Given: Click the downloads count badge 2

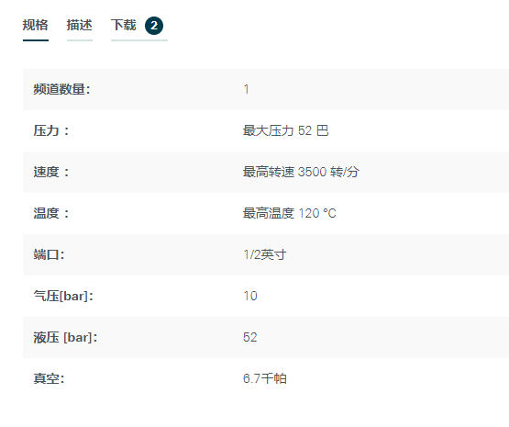Looking at the screenshot, I should (154, 26).
